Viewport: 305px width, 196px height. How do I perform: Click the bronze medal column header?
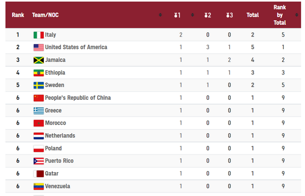pyautogui.click(x=230, y=15)
